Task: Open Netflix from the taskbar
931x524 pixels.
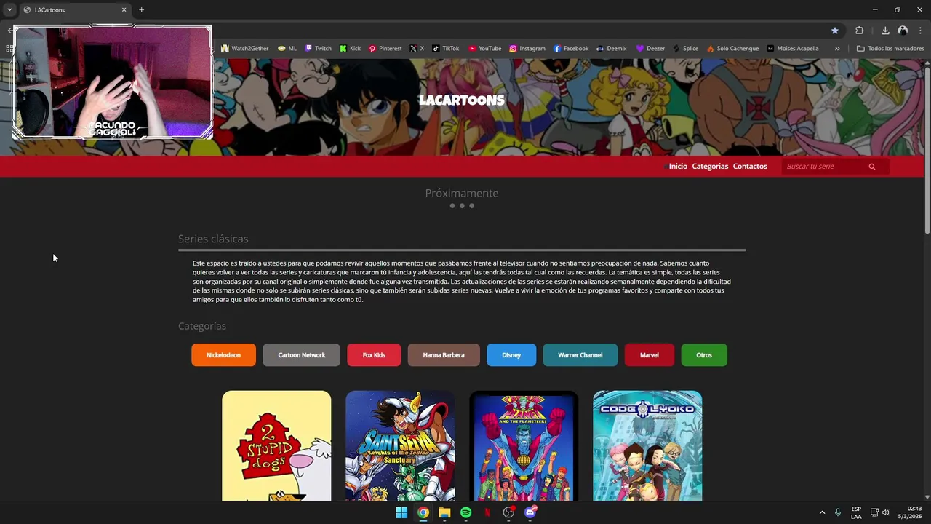Action: pos(487,512)
